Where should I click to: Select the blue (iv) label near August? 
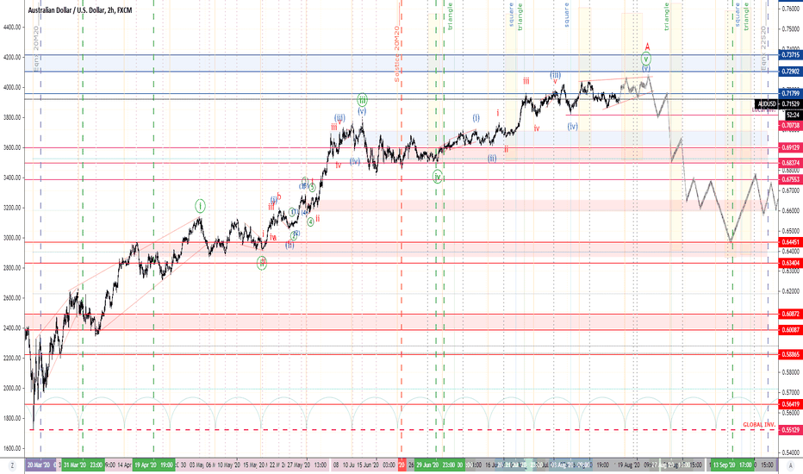(573, 126)
